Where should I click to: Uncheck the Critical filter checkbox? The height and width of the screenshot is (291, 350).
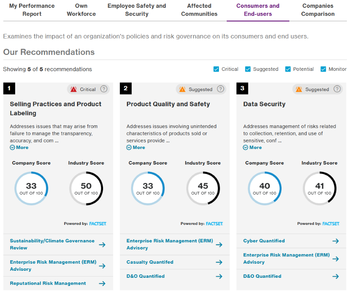click(216, 69)
